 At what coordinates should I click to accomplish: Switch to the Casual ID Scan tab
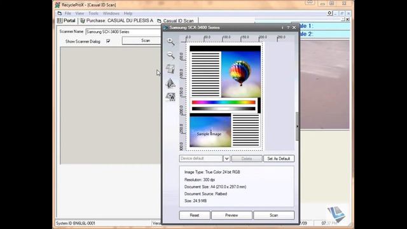point(176,21)
